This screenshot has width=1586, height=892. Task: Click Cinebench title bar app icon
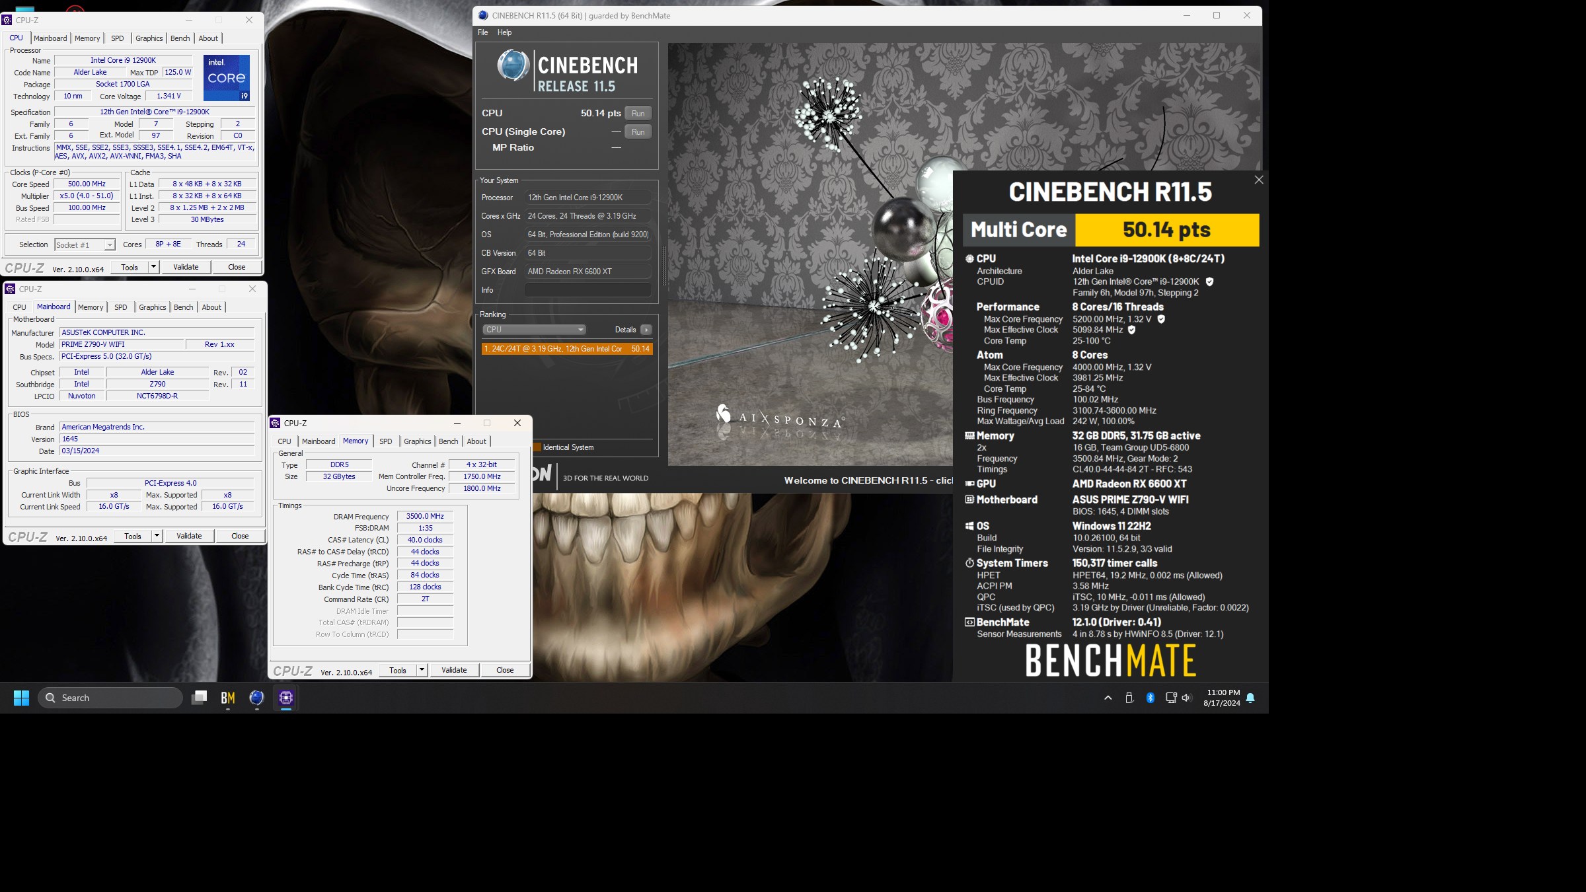coord(483,16)
